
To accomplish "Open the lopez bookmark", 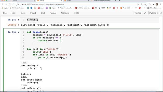I will pyautogui.click(x=53, y=8).
